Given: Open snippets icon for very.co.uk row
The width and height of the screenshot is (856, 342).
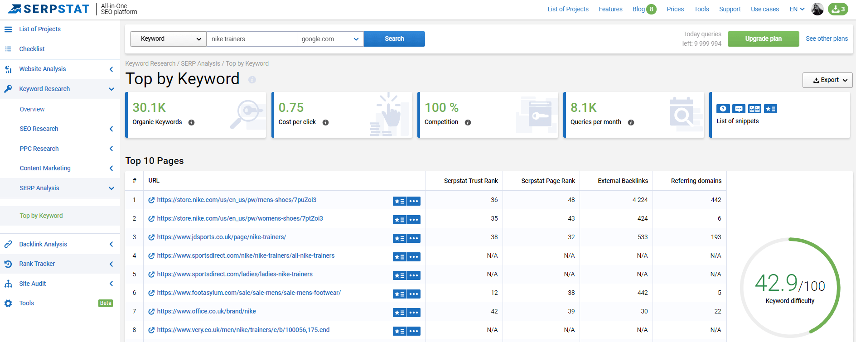Looking at the screenshot, I should click(399, 331).
